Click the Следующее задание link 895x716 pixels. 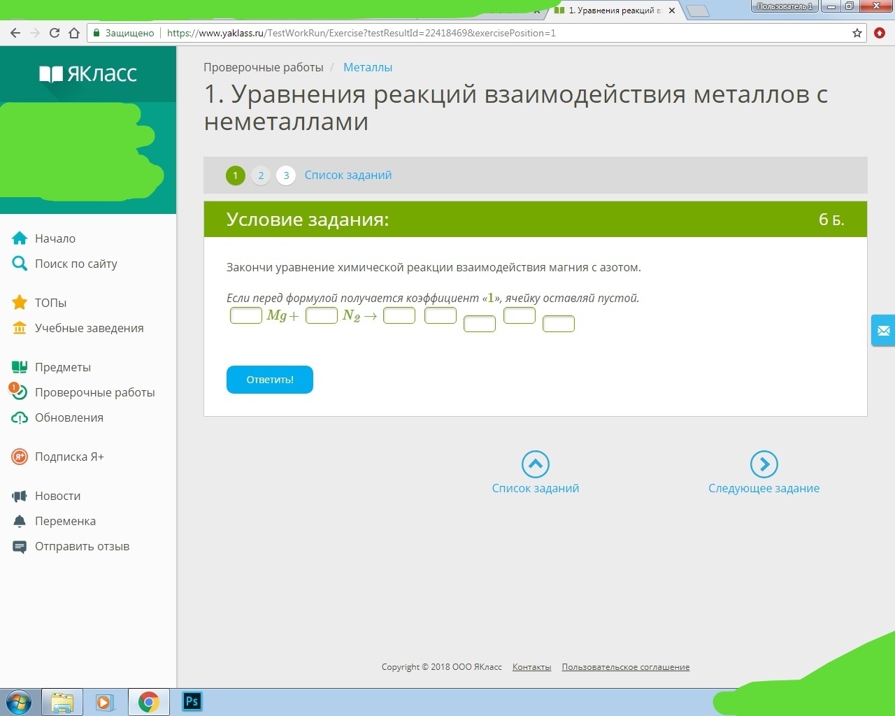coord(764,488)
